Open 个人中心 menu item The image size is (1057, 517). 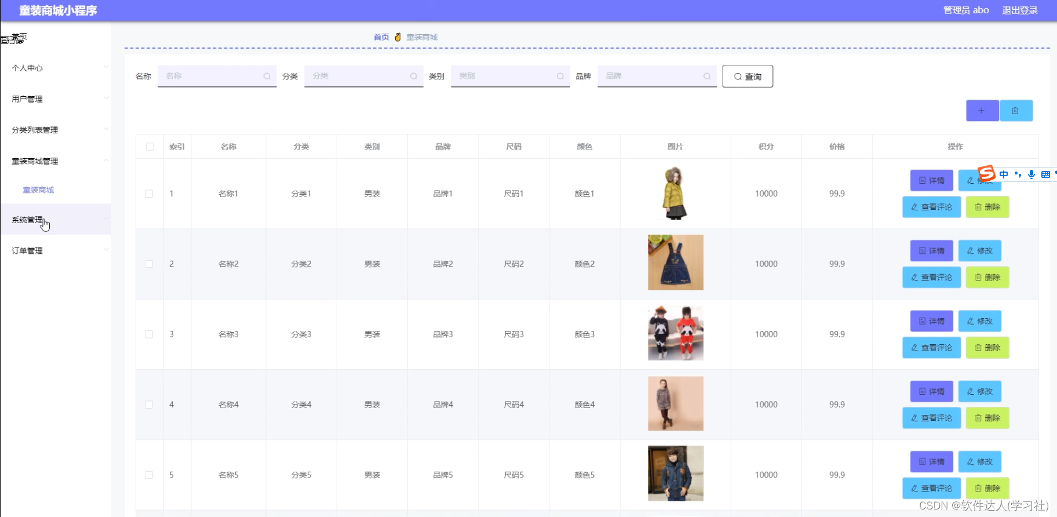coord(56,68)
